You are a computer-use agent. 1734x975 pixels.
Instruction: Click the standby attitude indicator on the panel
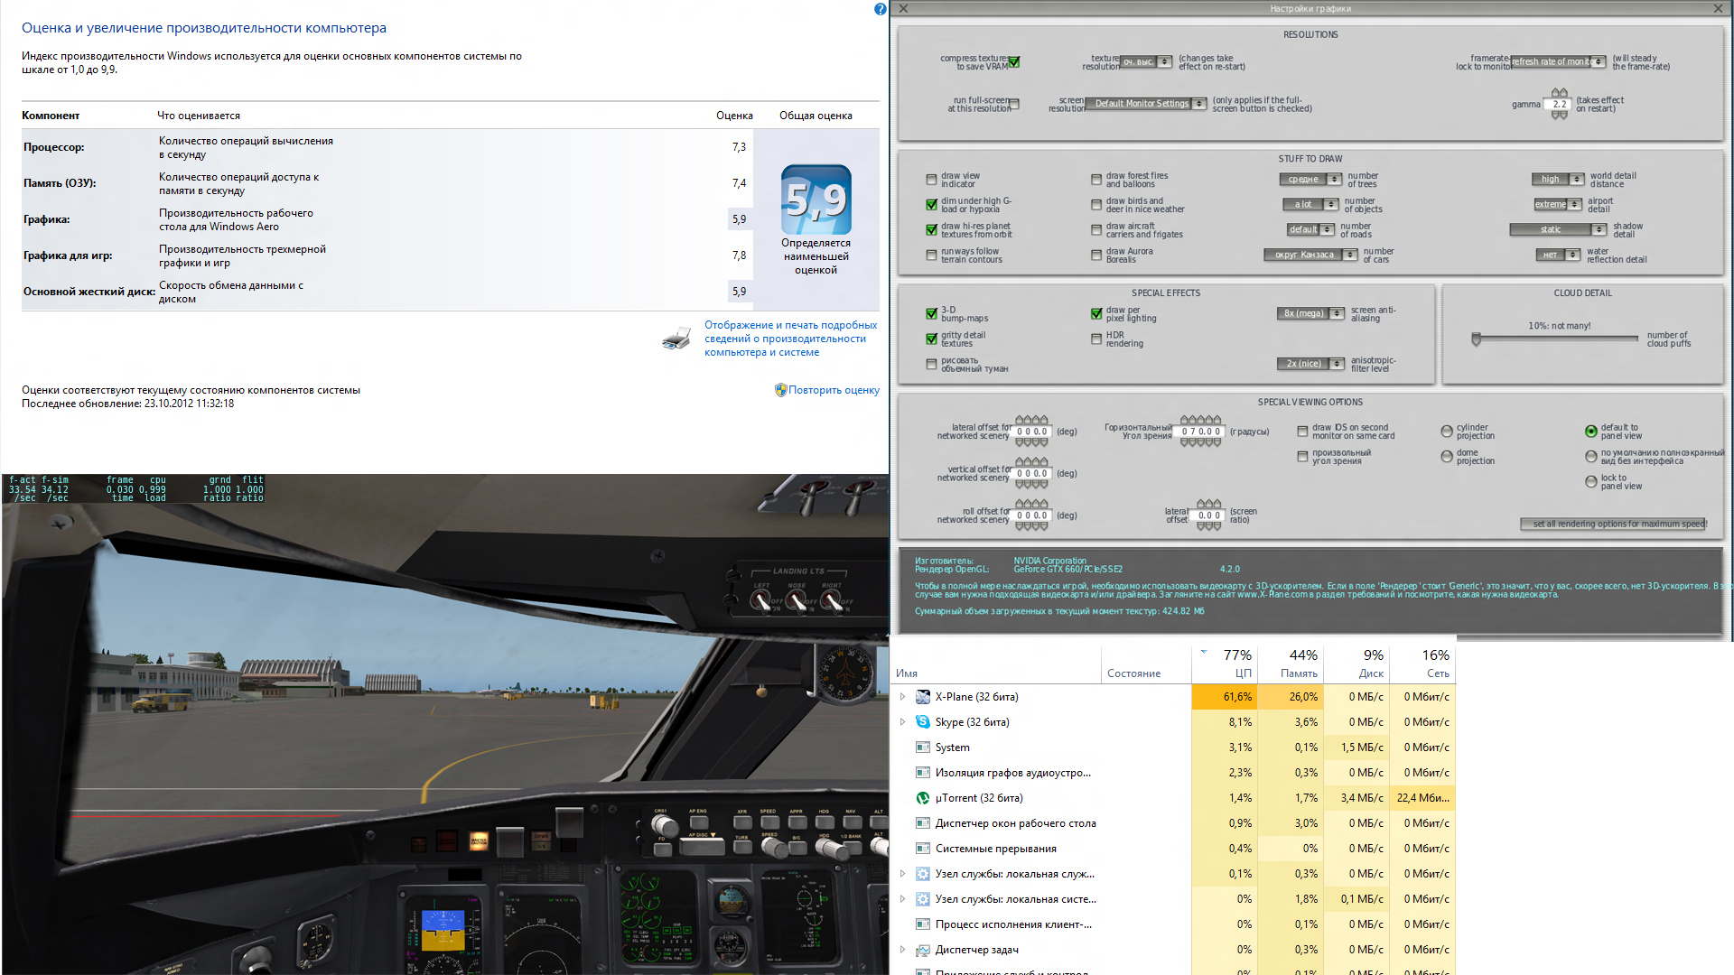tap(732, 900)
